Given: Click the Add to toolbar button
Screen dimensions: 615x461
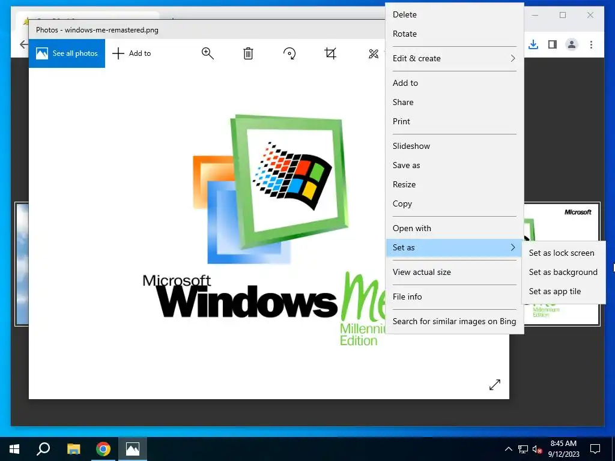Looking at the screenshot, I should [132, 53].
